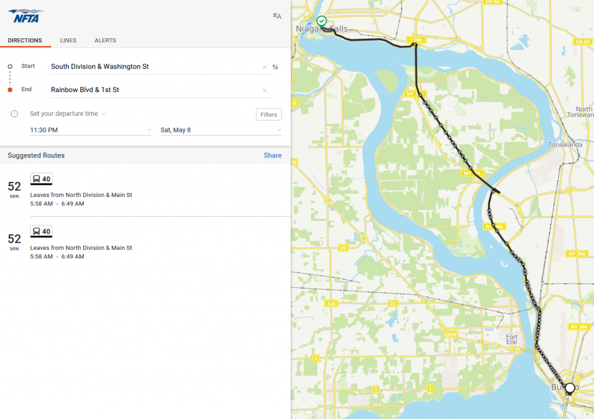Click the Filters button
This screenshot has height=419, width=594.
point(269,115)
